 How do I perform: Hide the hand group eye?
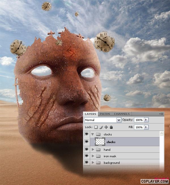87,149
